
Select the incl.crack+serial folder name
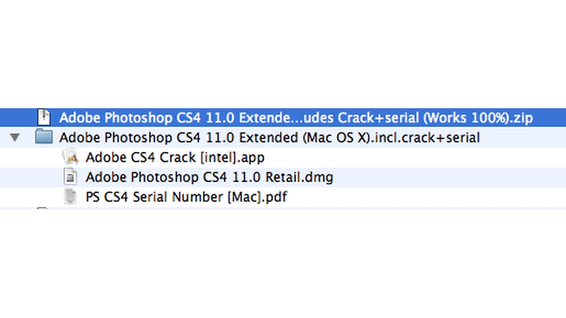click(269, 138)
